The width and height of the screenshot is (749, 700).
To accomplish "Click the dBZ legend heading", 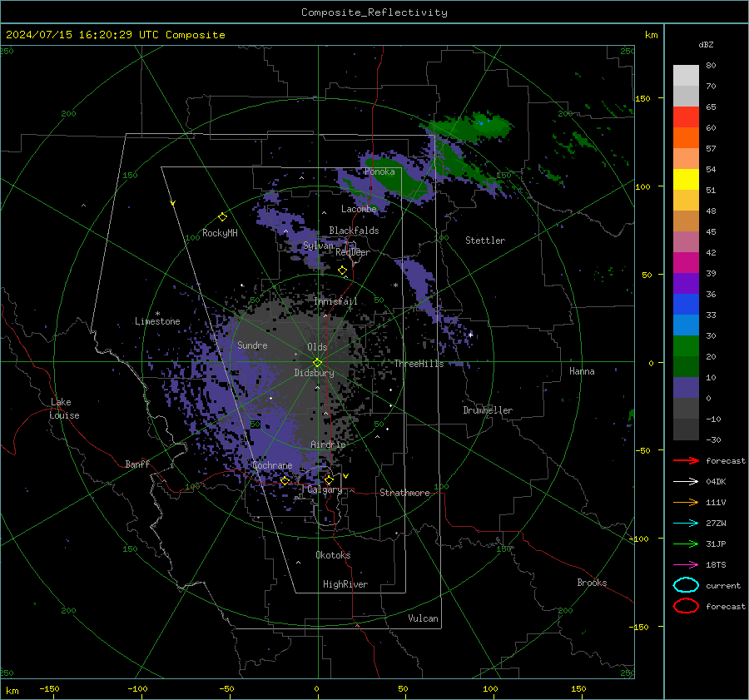I will pos(706,44).
